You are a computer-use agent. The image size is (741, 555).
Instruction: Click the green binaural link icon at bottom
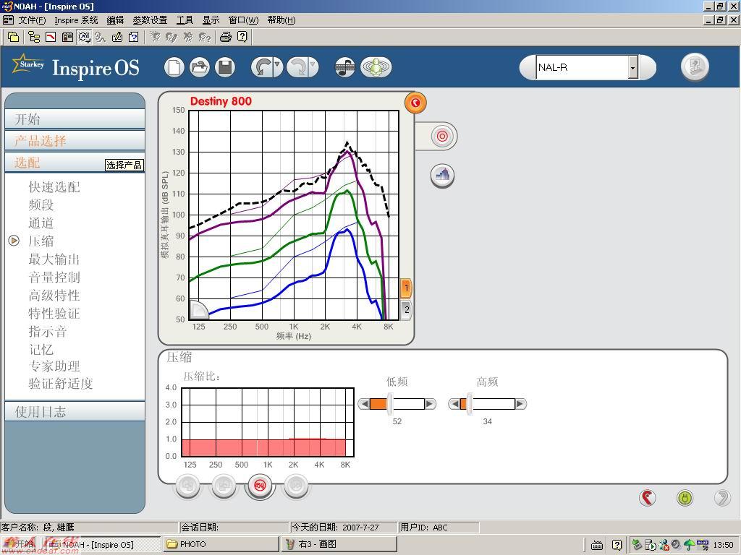tap(685, 497)
